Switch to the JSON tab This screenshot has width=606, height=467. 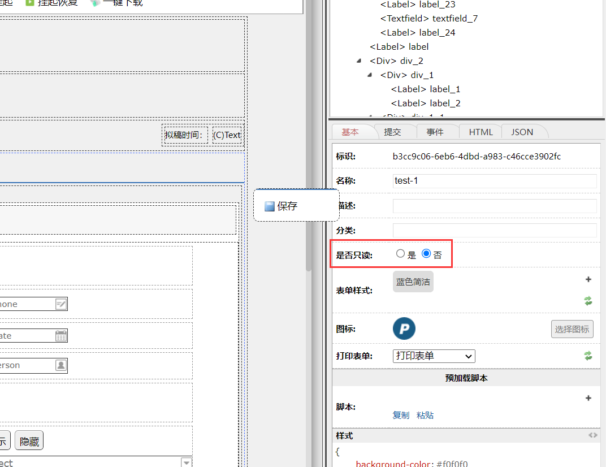click(x=522, y=132)
